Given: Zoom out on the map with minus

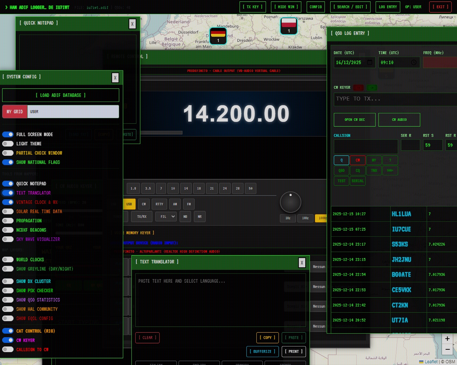Looking at the screenshot, I should pos(447,350).
